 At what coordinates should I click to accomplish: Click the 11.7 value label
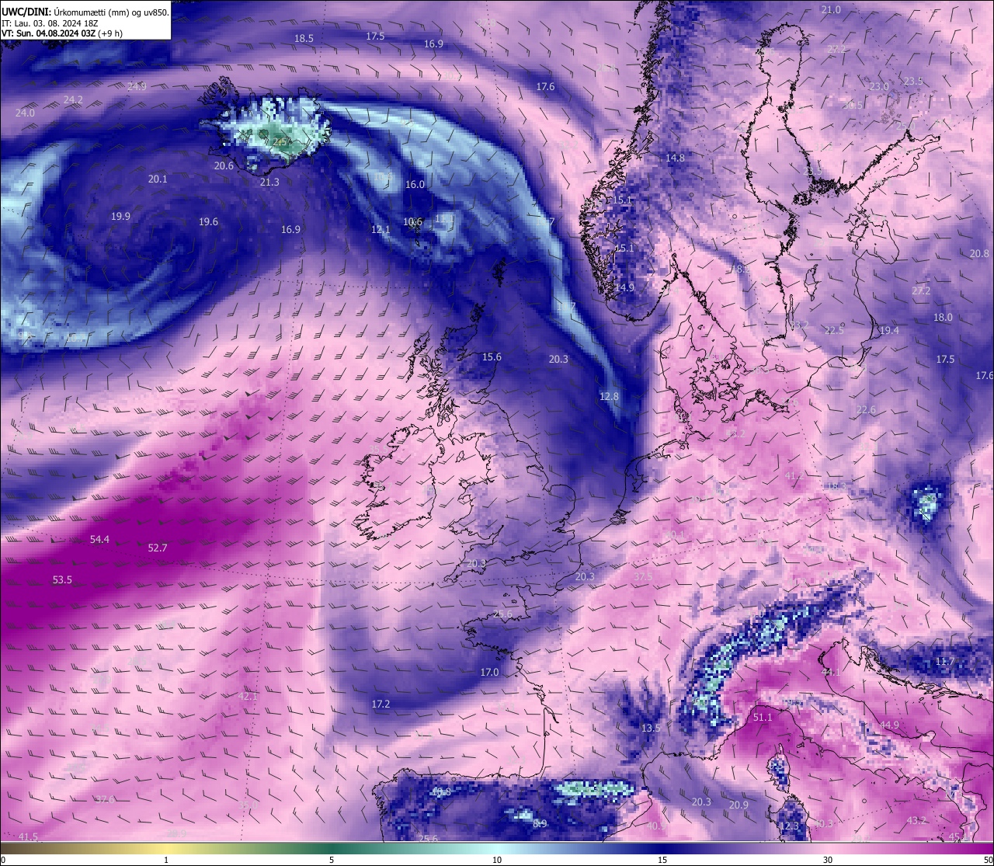click(x=945, y=662)
